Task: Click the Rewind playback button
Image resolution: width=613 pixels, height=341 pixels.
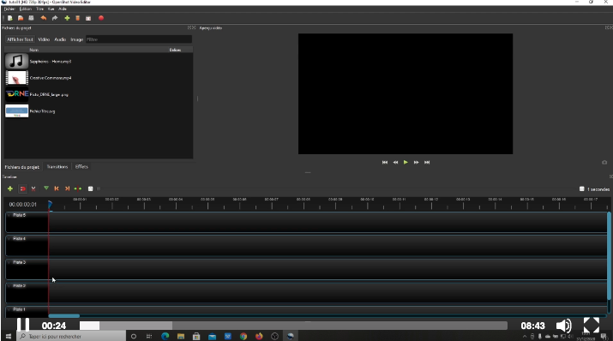Action: point(395,162)
